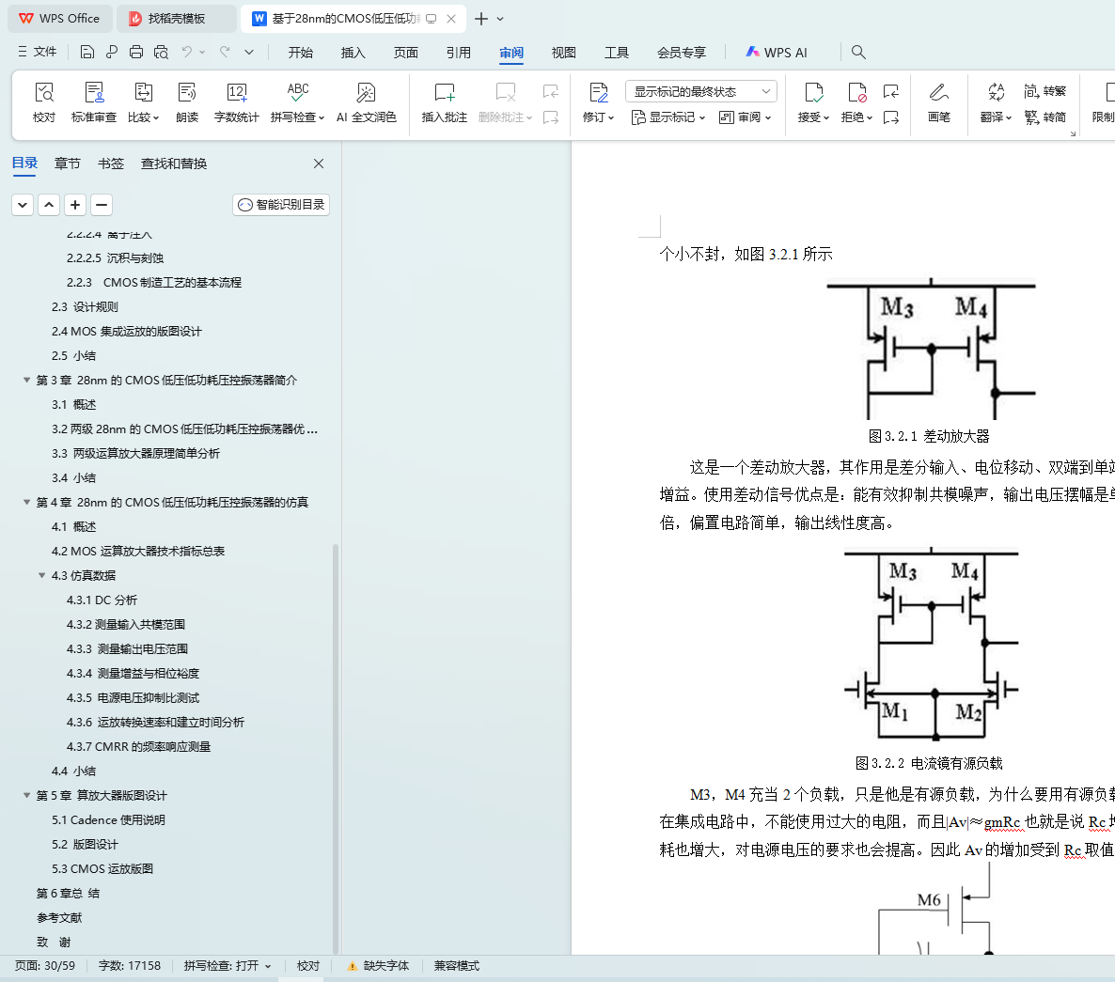Run 标准审查 standard review

click(94, 102)
